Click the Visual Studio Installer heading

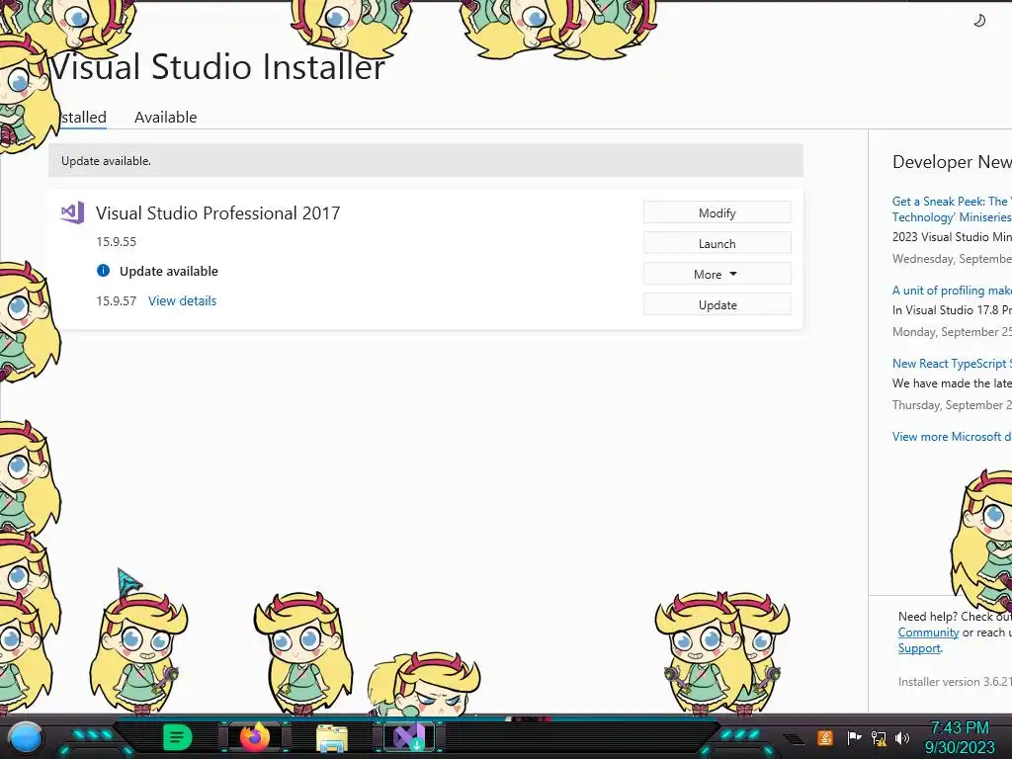[218, 66]
